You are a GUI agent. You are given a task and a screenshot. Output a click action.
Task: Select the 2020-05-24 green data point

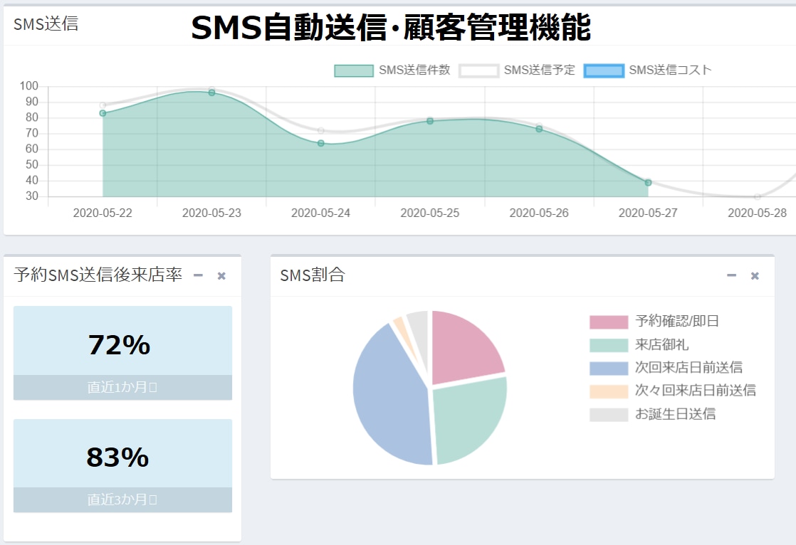pos(321,143)
